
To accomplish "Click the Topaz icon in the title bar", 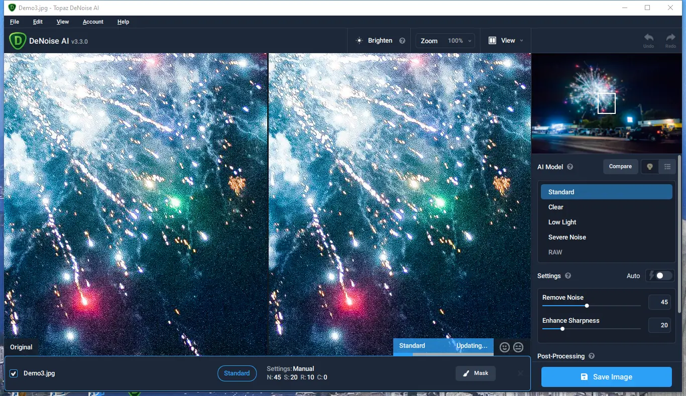I will pos(12,8).
